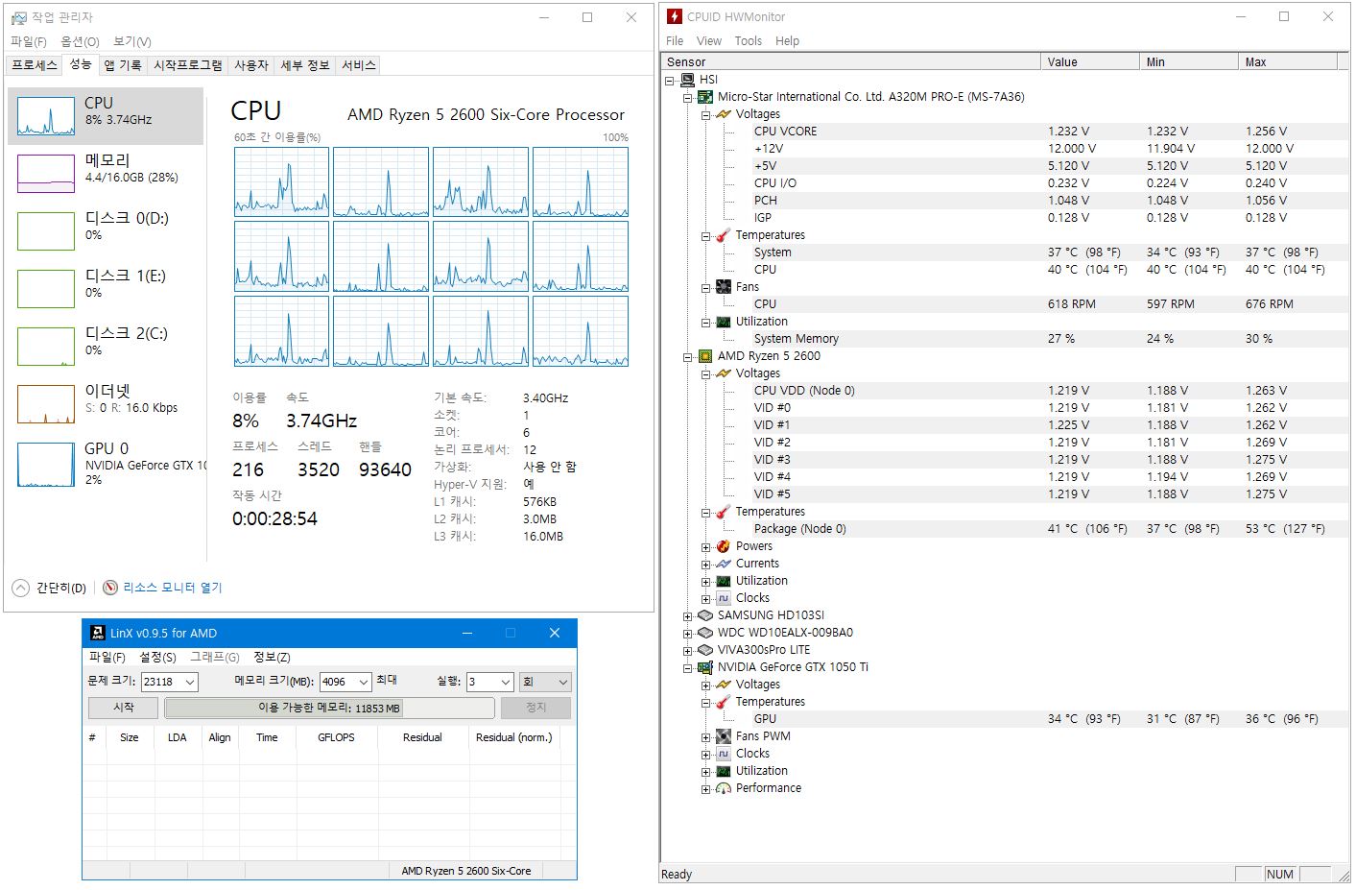Image resolution: width=1356 pixels, height=890 pixels.
Task: Click the first logical processor graph
Action: tap(281, 181)
